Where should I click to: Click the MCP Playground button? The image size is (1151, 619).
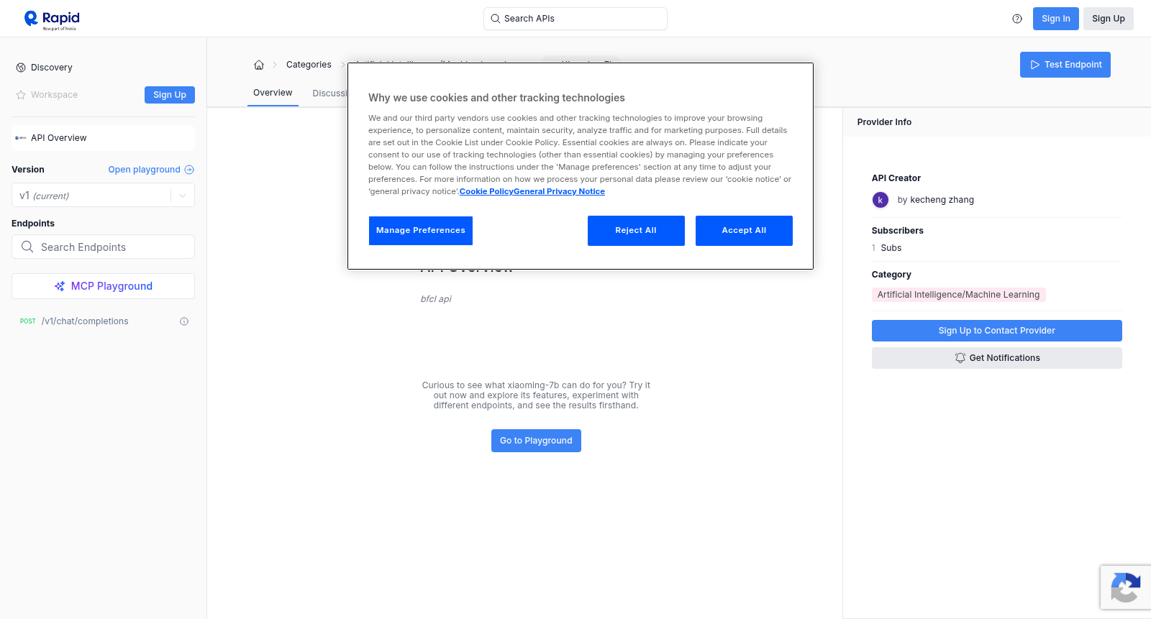click(x=103, y=286)
